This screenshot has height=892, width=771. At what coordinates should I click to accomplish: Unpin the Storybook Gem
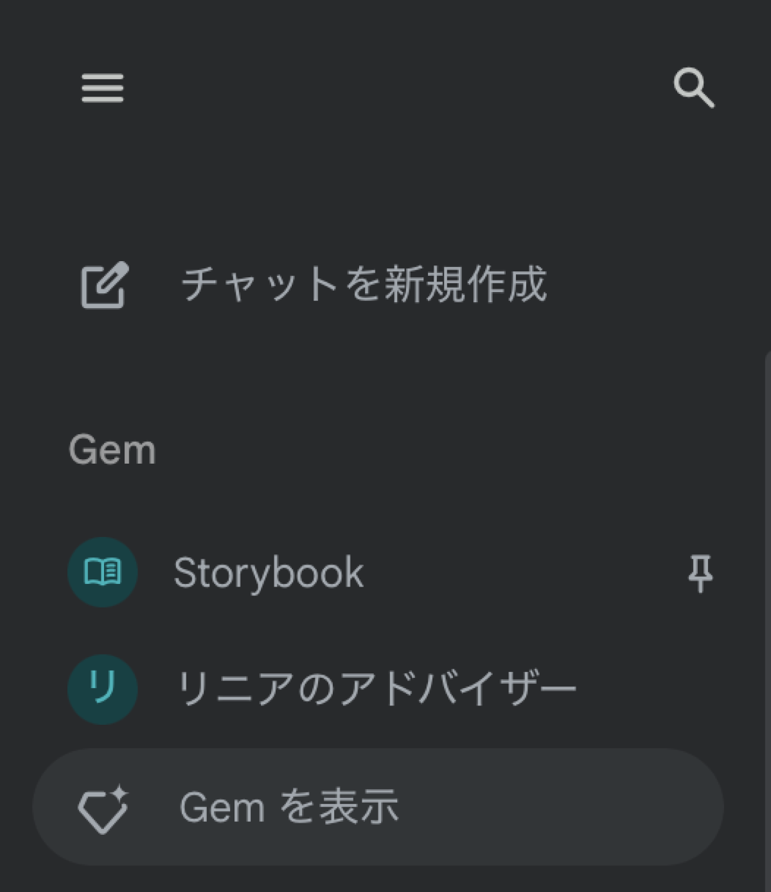(700, 572)
